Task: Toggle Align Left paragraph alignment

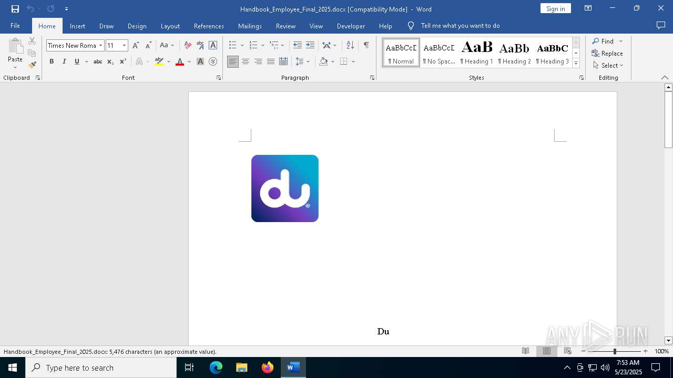Action: pos(233,61)
